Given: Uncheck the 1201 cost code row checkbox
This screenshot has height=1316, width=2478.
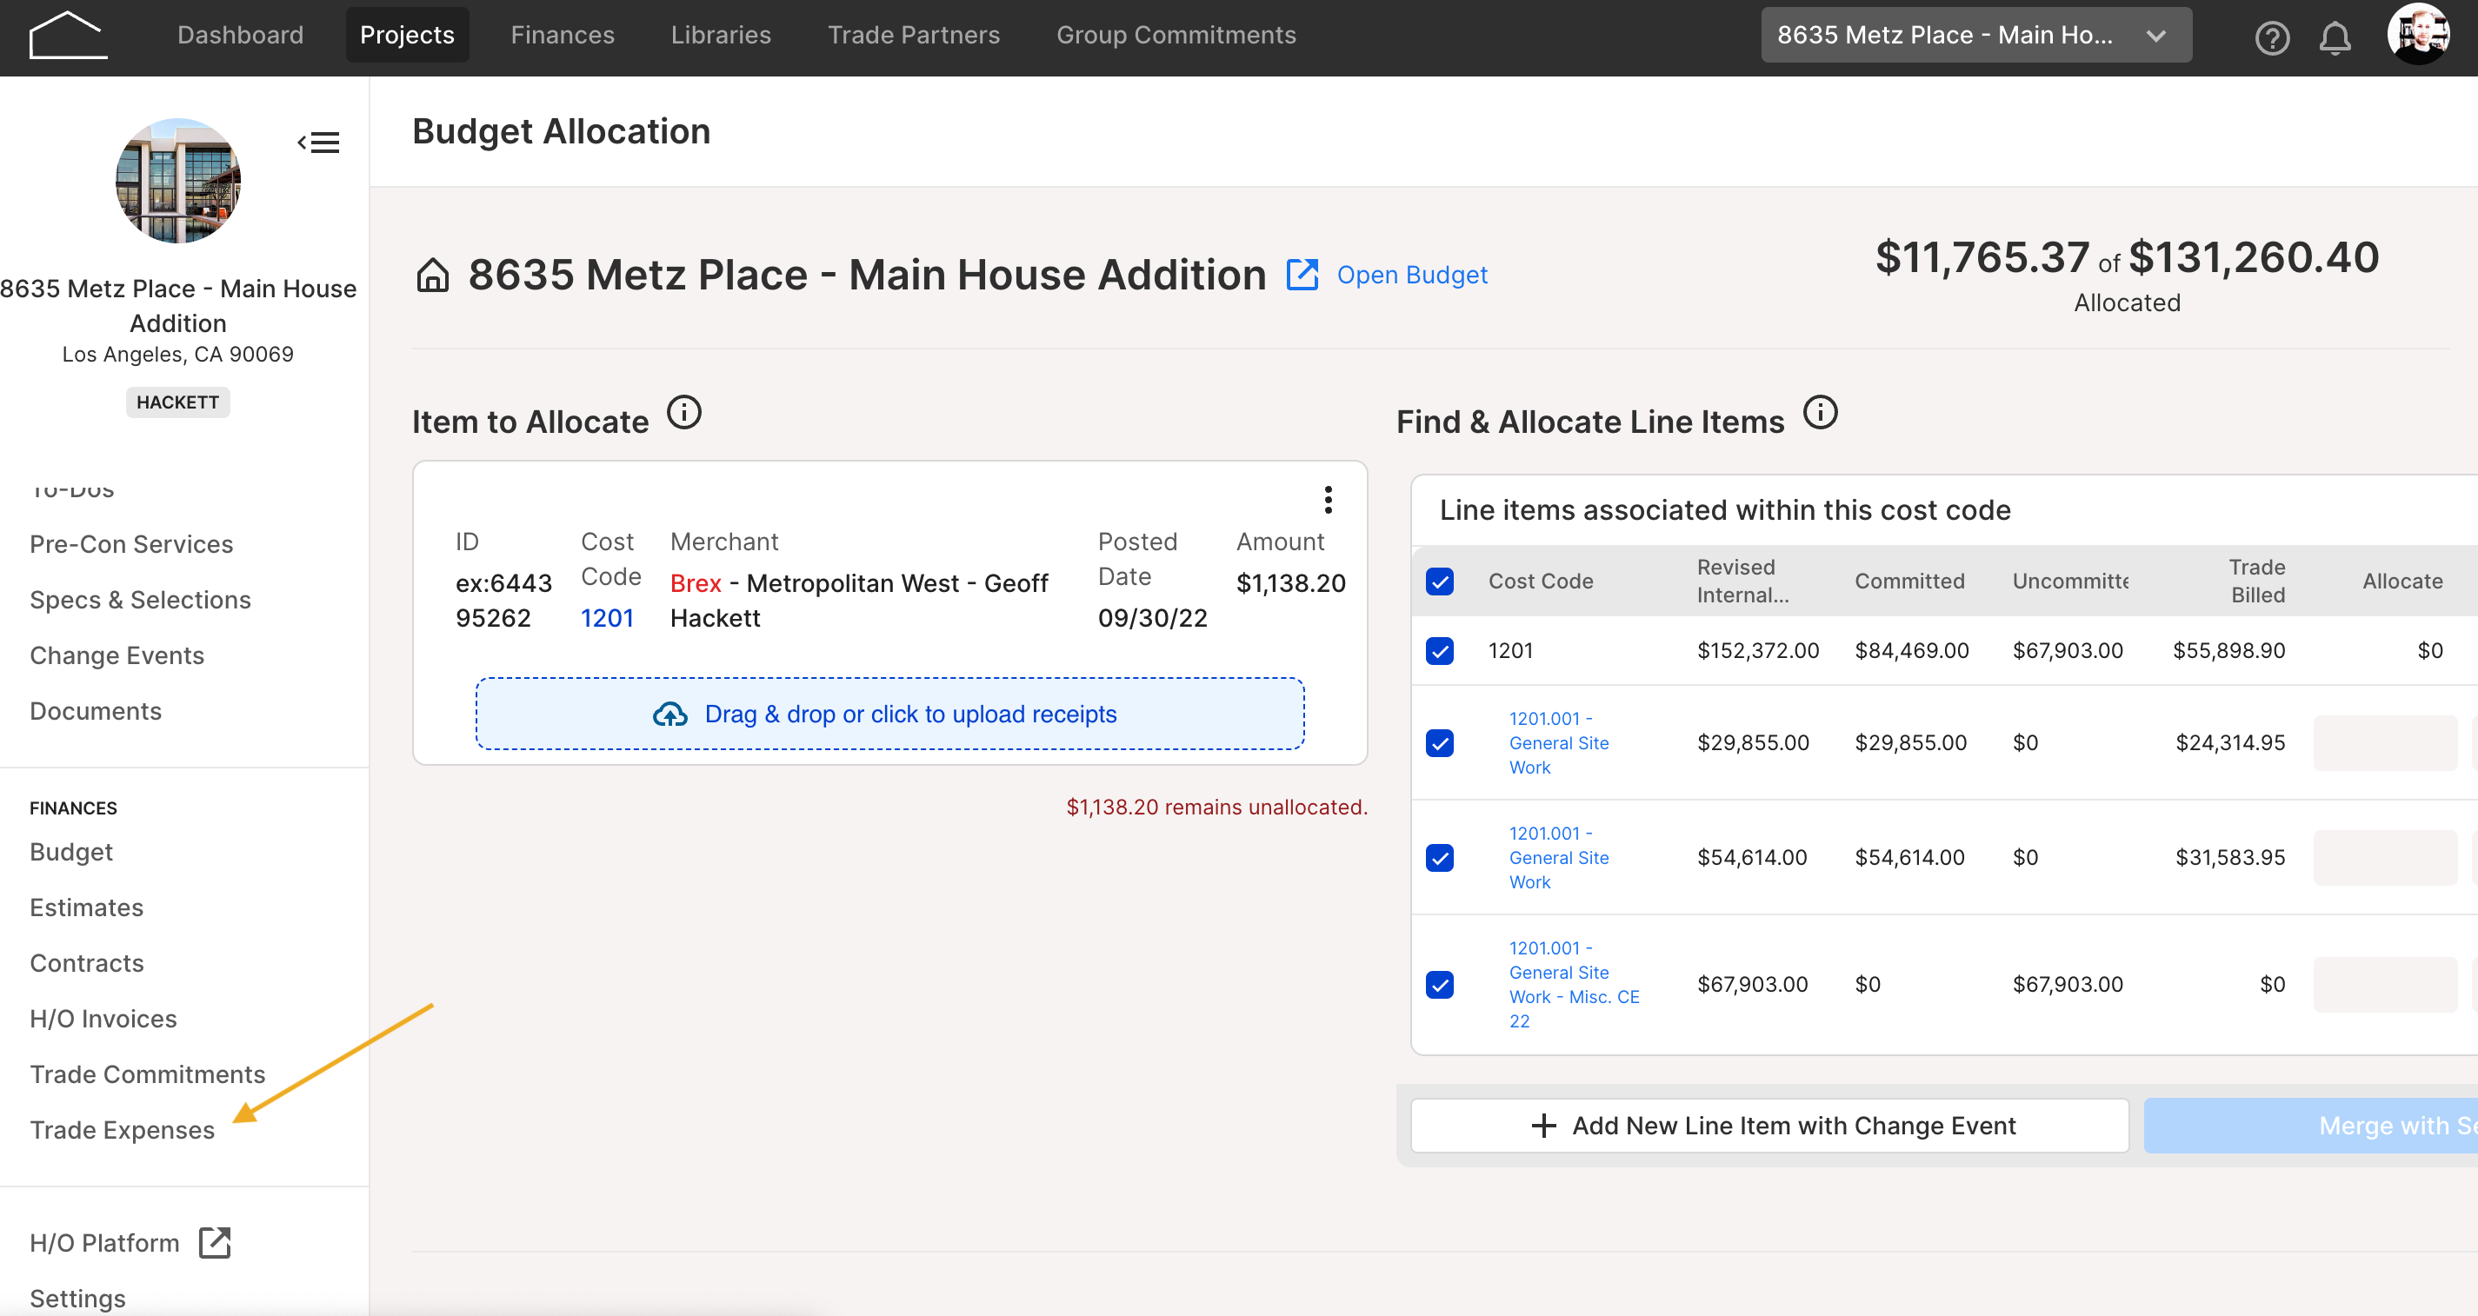Looking at the screenshot, I should pyautogui.click(x=1439, y=650).
